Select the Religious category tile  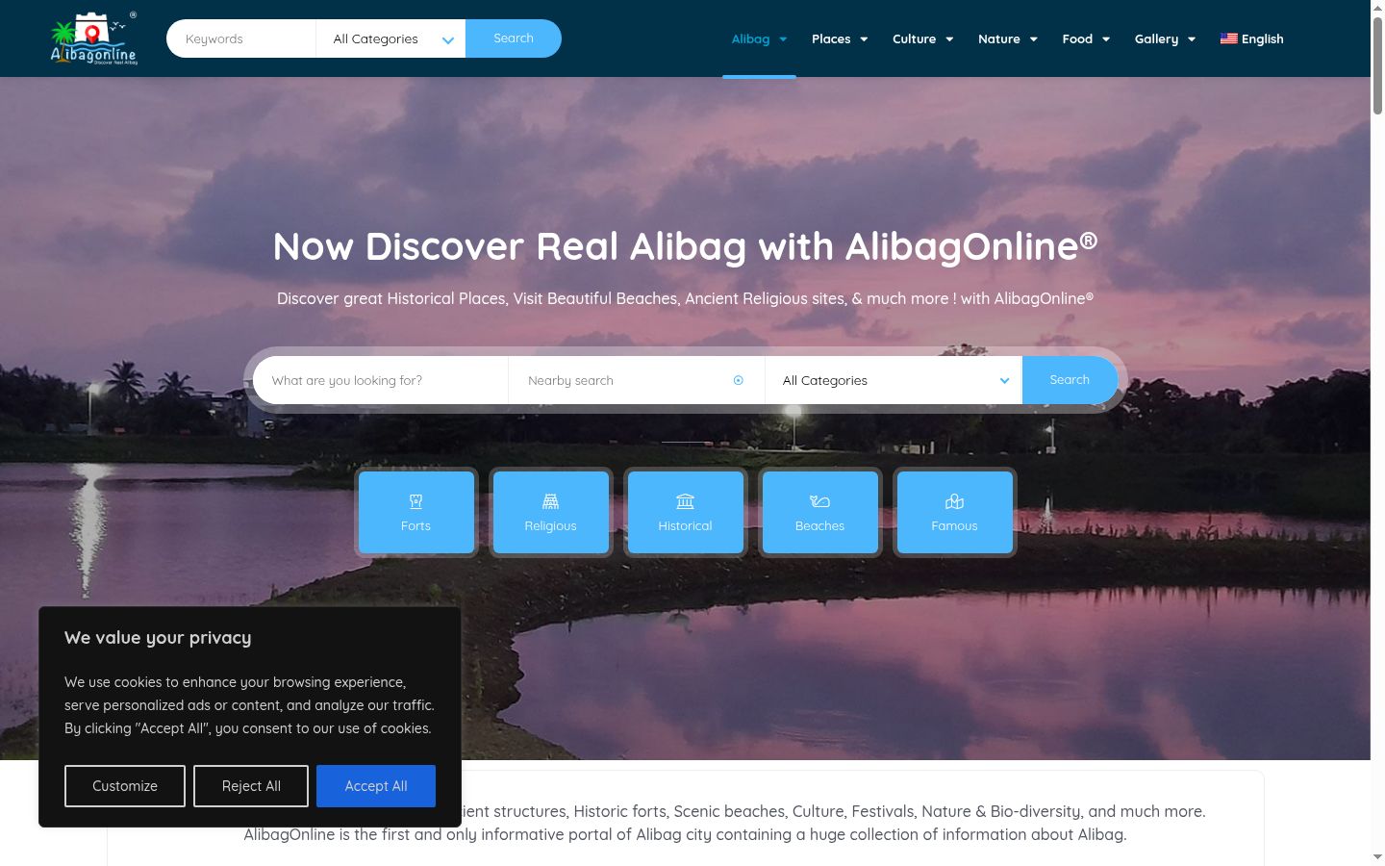pyautogui.click(x=551, y=512)
